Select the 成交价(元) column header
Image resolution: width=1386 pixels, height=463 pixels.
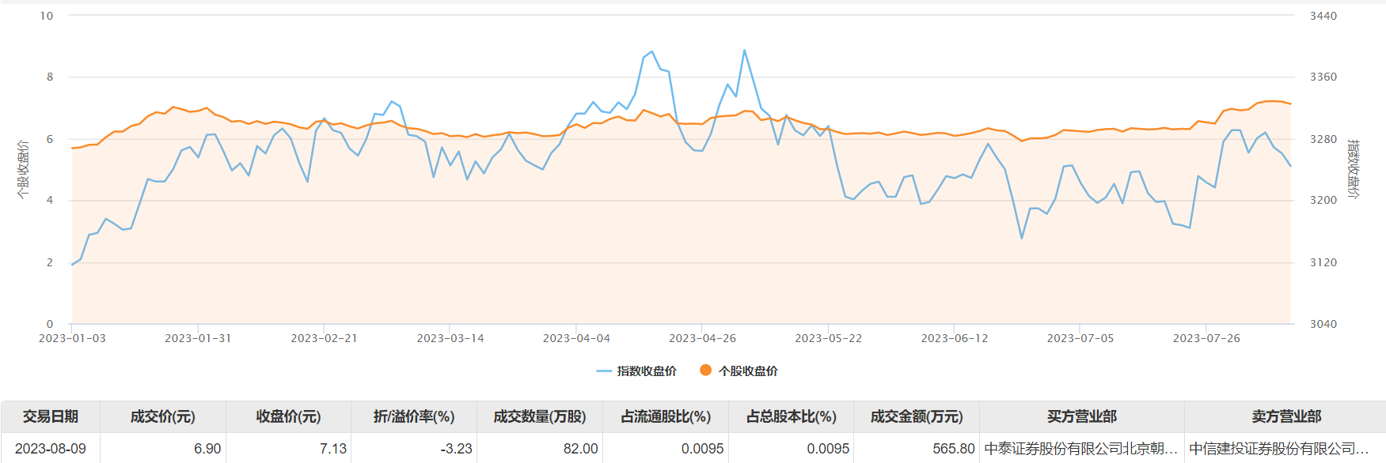(163, 416)
